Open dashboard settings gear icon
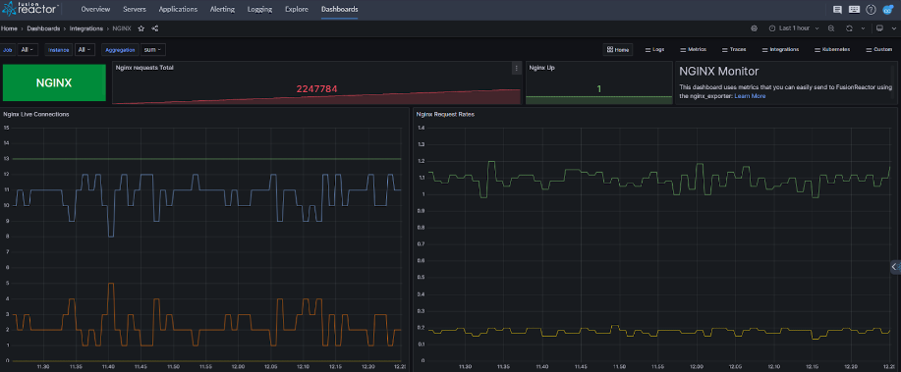The image size is (901, 372). tap(755, 28)
